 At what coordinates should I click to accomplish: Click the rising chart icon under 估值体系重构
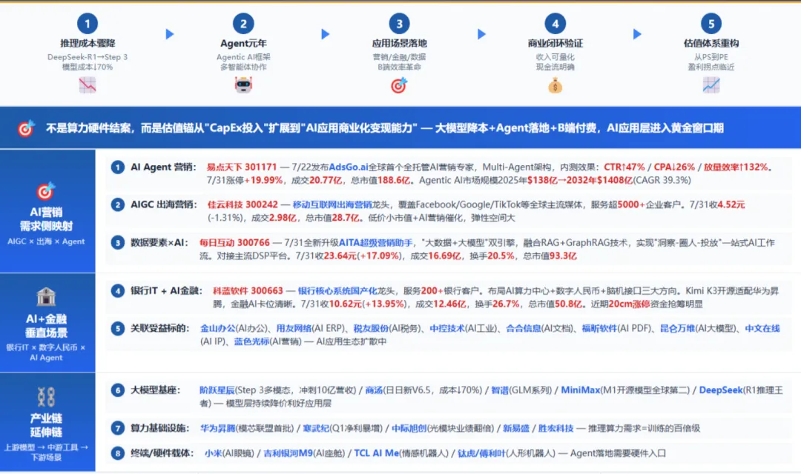click(x=711, y=84)
